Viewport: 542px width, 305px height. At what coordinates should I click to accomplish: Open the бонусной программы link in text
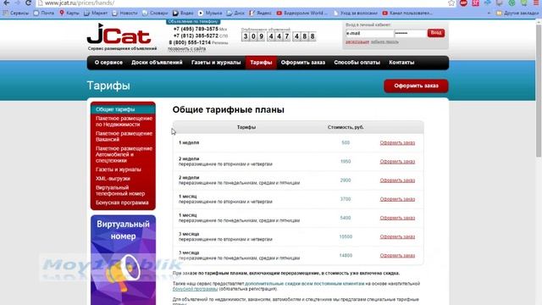pyautogui.click(x=195, y=289)
